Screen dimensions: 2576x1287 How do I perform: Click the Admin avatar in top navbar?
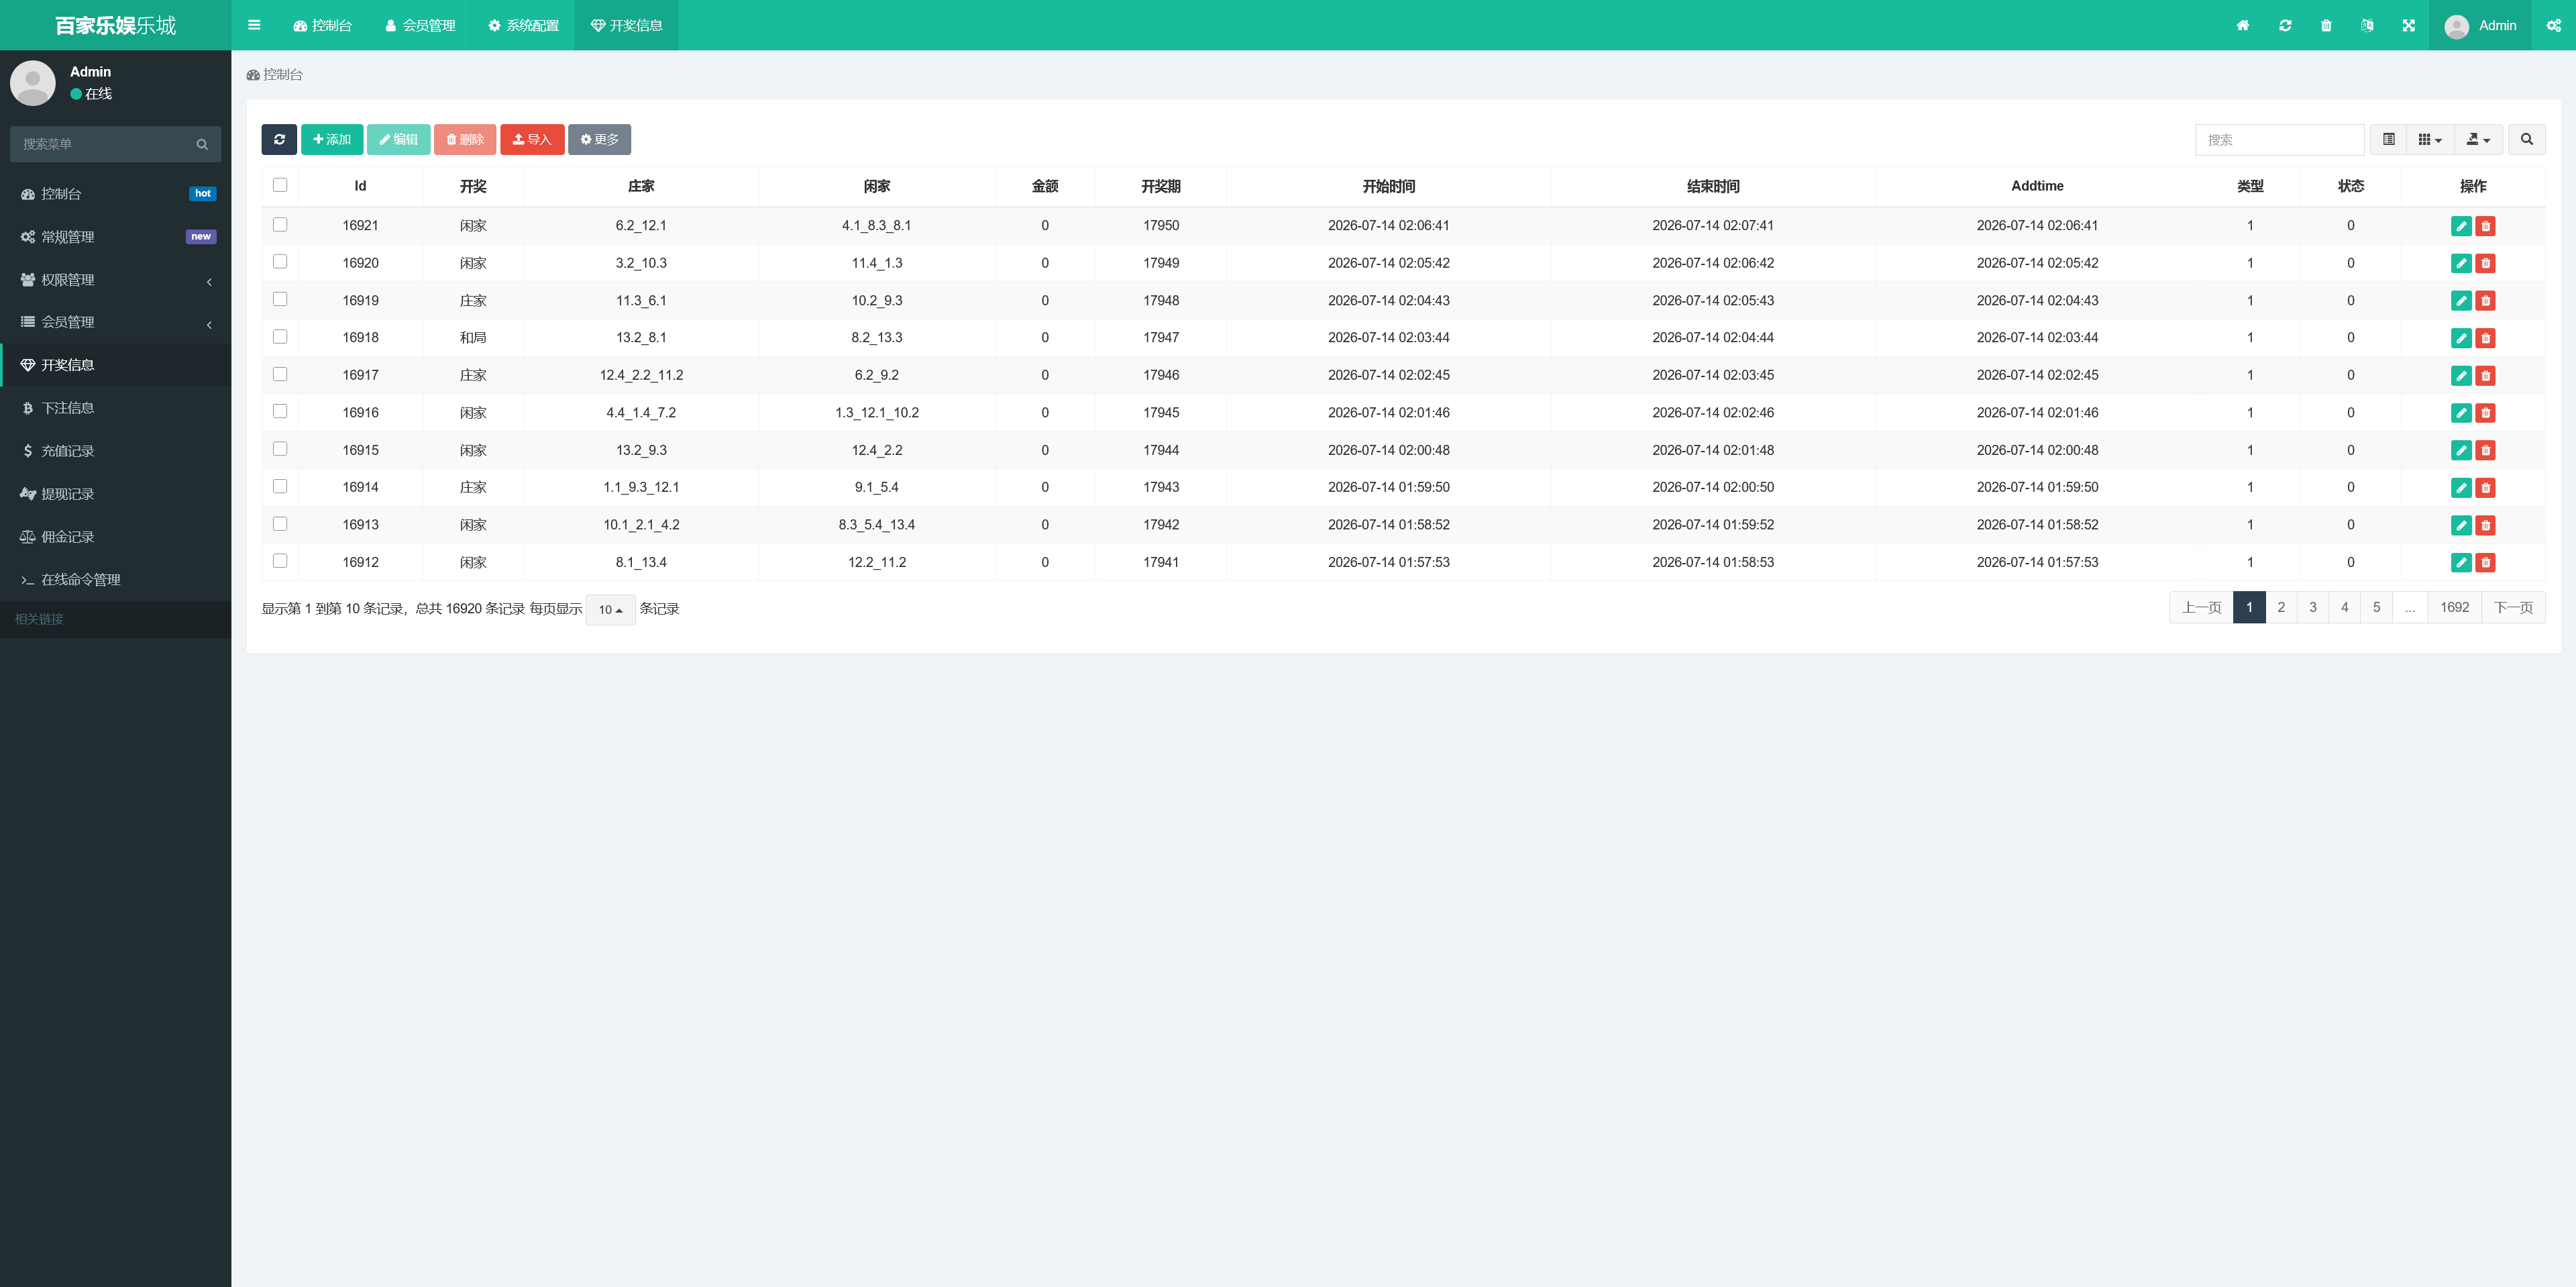click(x=2456, y=26)
